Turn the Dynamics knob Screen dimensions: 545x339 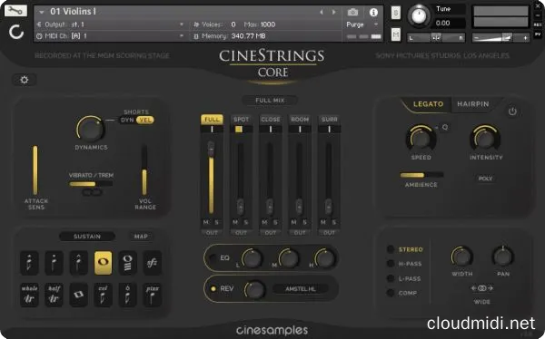click(90, 129)
